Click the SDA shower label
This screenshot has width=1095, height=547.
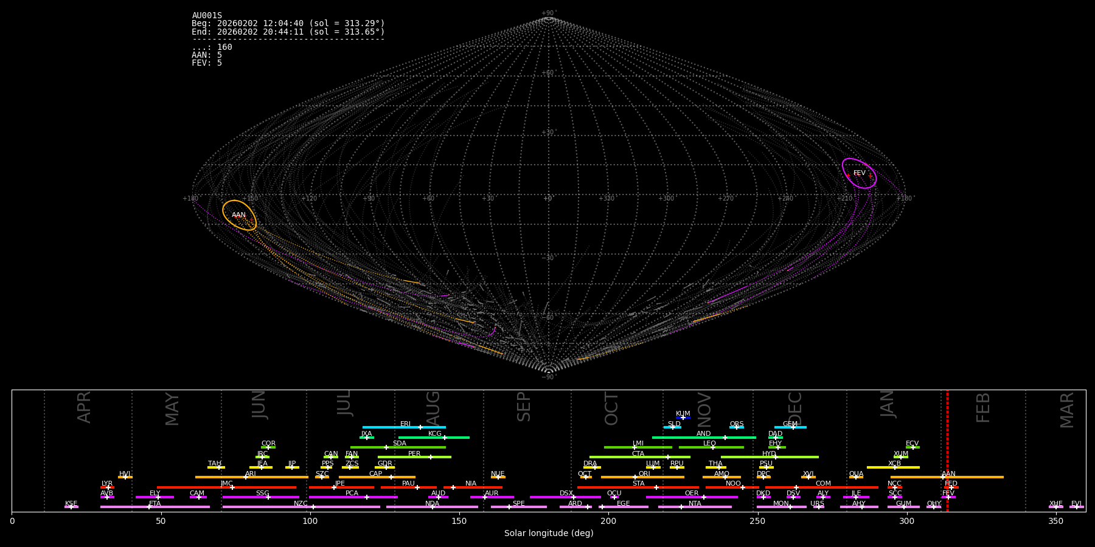pyautogui.click(x=400, y=444)
